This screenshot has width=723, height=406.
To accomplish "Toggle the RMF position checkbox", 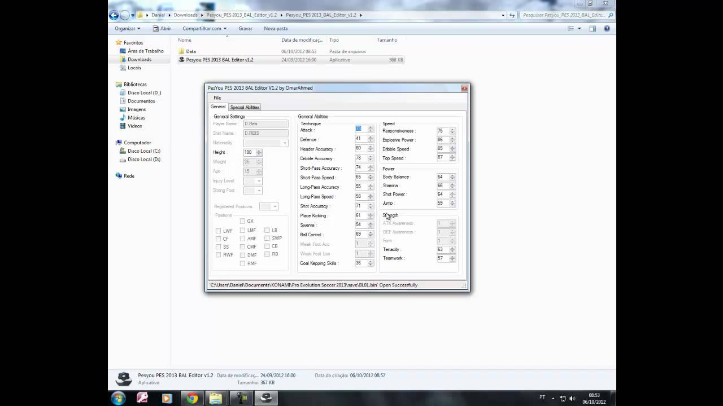I will [x=242, y=263].
